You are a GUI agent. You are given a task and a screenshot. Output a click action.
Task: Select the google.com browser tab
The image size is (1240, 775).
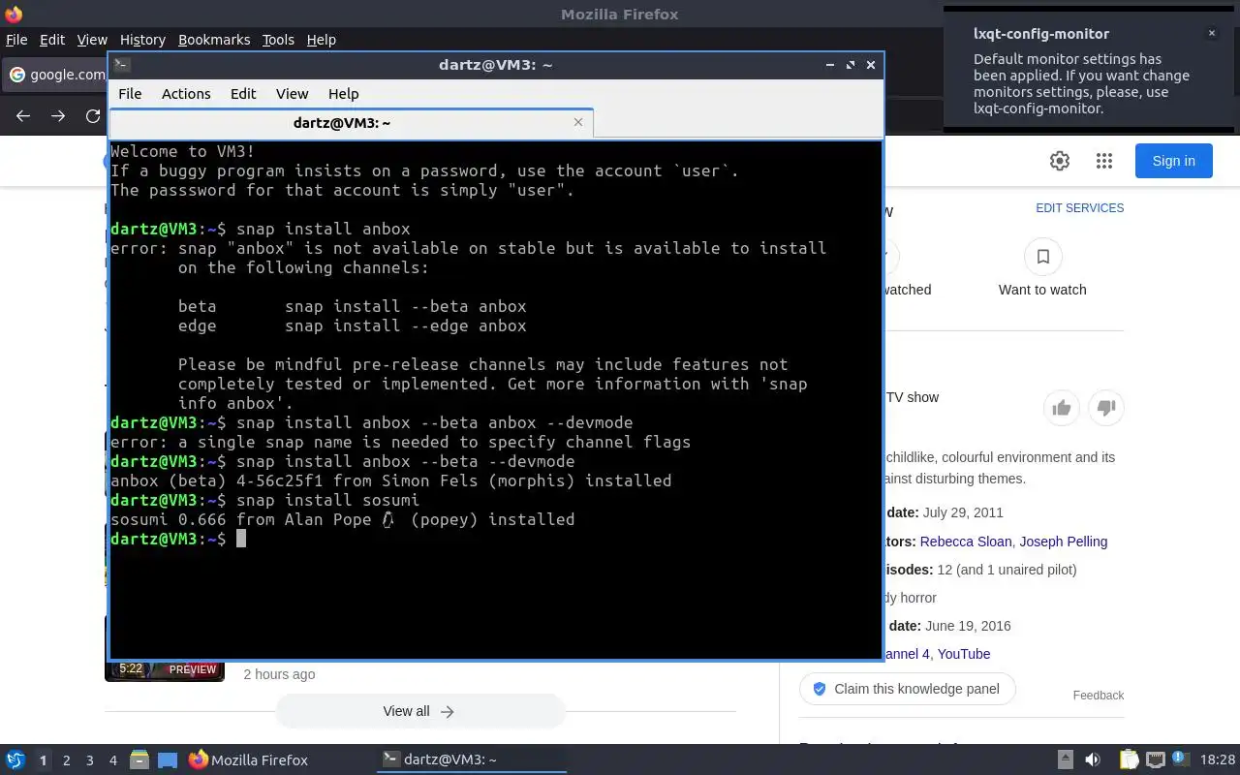click(x=56, y=75)
